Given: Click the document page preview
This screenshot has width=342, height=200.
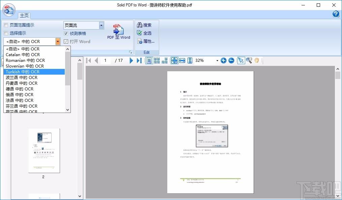Looking at the screenshot, I should click(210, 132).
